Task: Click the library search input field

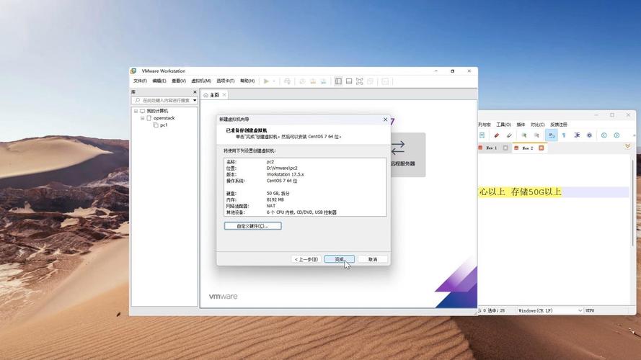Action: [163, 100]
